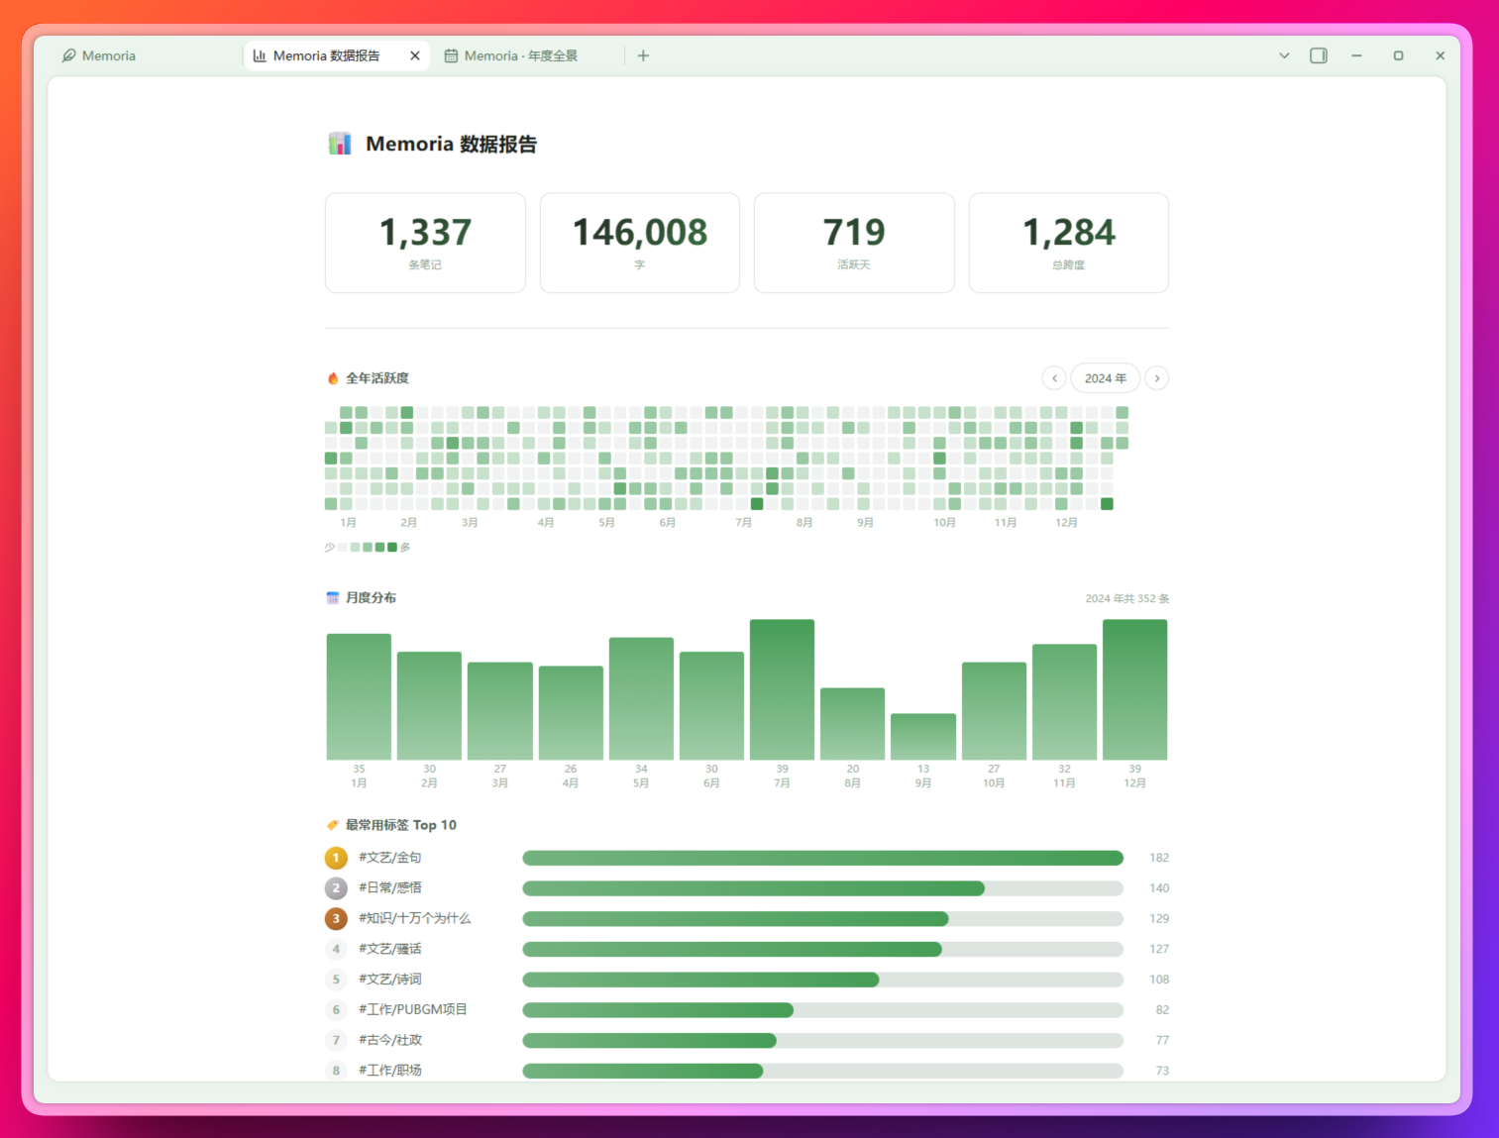Expand the tab list dropdown chevron
The height and width of the screenshot is (1138, 1499).
[x=1284, y=55]
